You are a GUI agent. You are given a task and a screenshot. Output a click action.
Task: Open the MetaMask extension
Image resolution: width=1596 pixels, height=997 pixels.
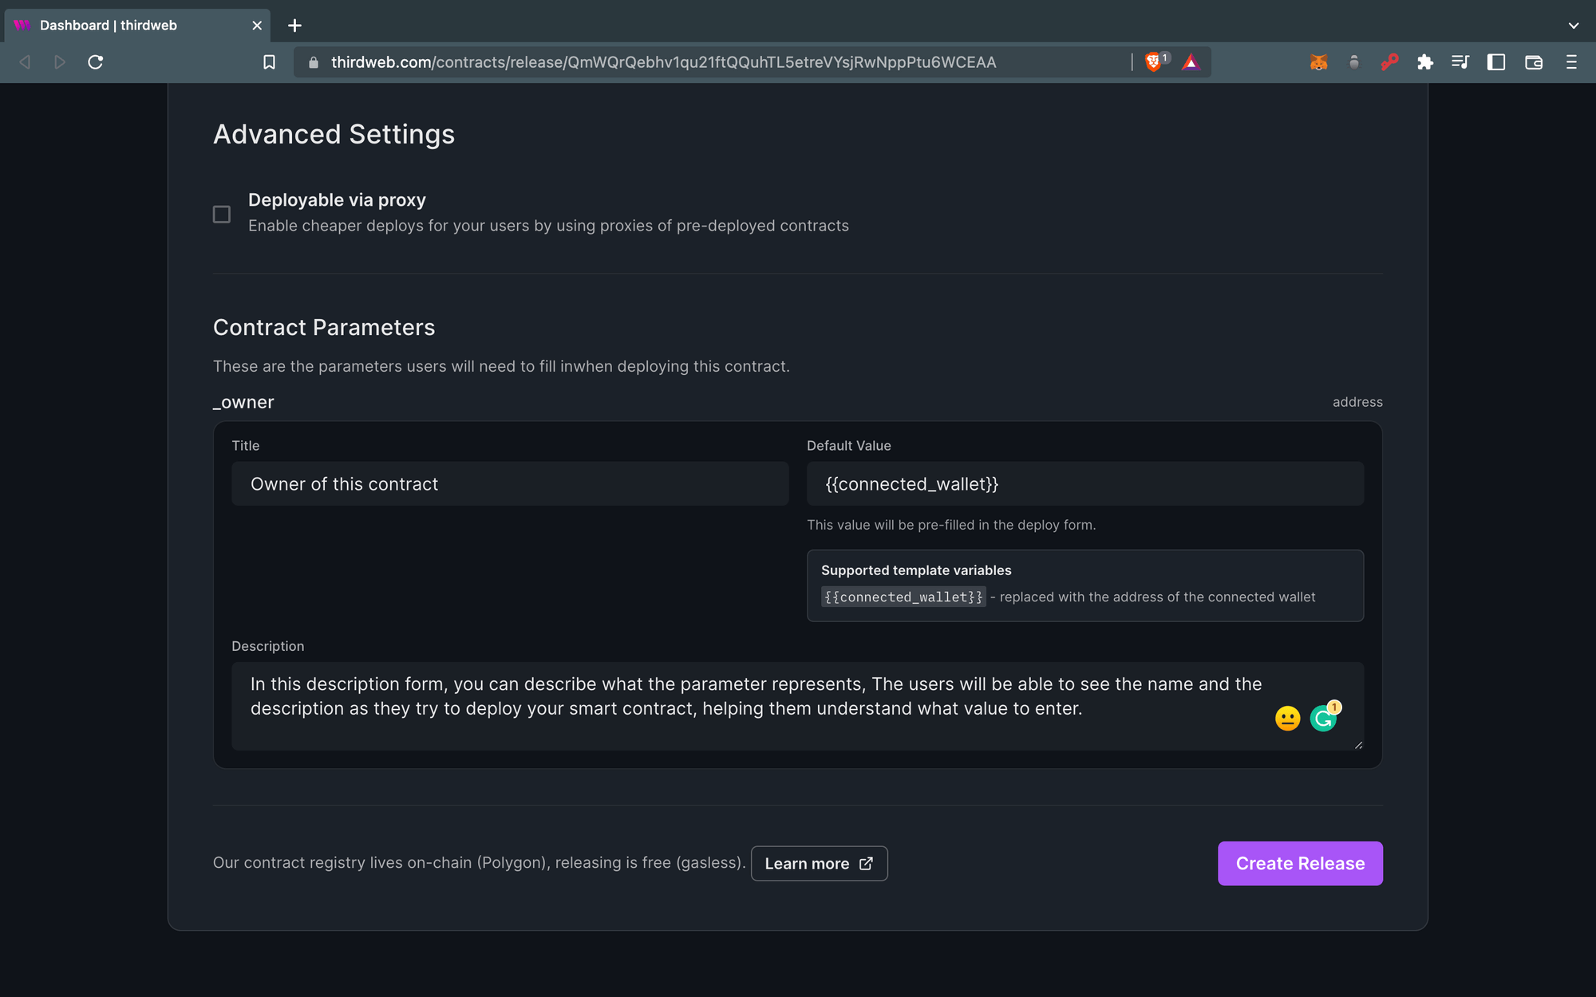click(x=1319, y=62)
